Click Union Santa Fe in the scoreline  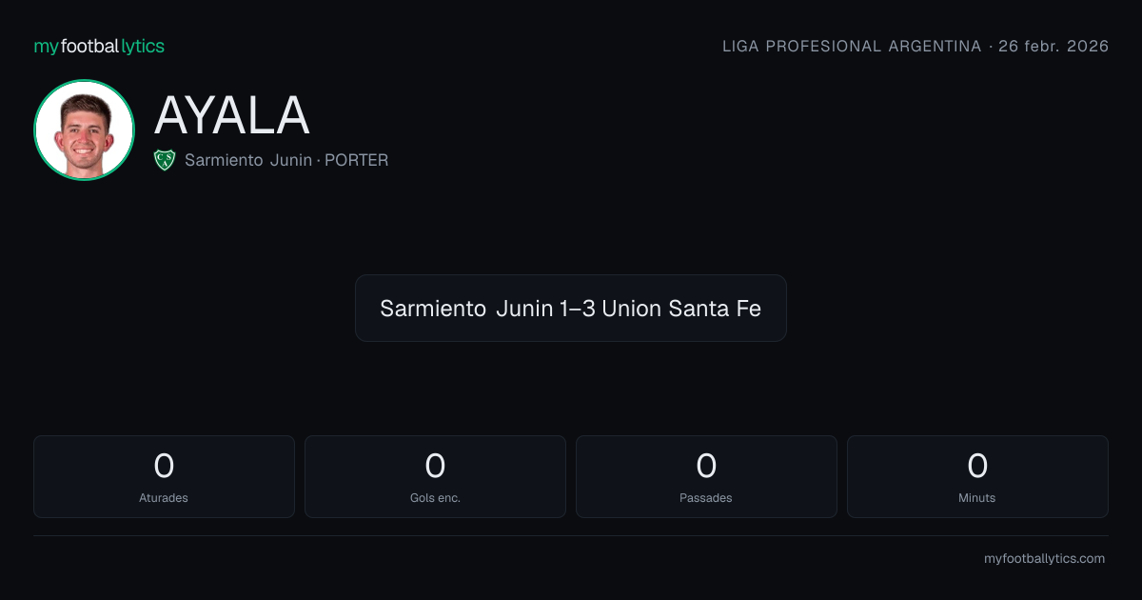(681, 309)
